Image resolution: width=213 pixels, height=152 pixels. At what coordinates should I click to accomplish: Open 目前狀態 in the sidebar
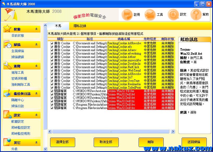18,36
